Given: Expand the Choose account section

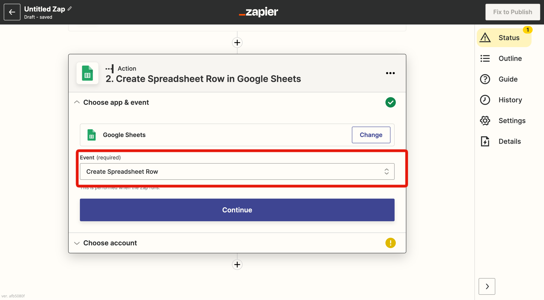Looking at the screenshot, I should click(x=77, y=243).
